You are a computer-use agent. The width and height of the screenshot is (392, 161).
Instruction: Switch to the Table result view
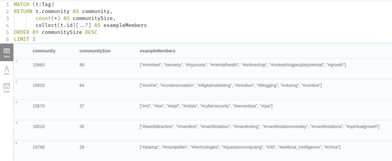[x=7, y=53]
